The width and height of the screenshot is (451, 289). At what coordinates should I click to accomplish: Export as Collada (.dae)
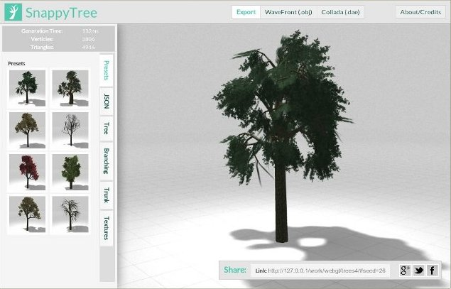(341, 12)
